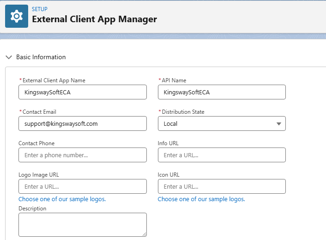
Task: Open sample logos link under Logo Image URL
Action: click(x=62, y=199)
